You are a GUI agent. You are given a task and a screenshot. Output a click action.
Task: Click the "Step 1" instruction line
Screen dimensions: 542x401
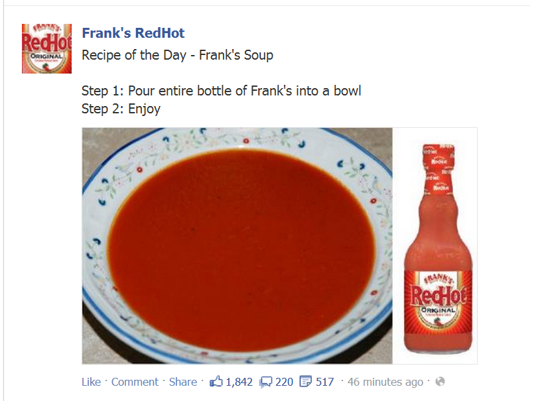(221, 91)
